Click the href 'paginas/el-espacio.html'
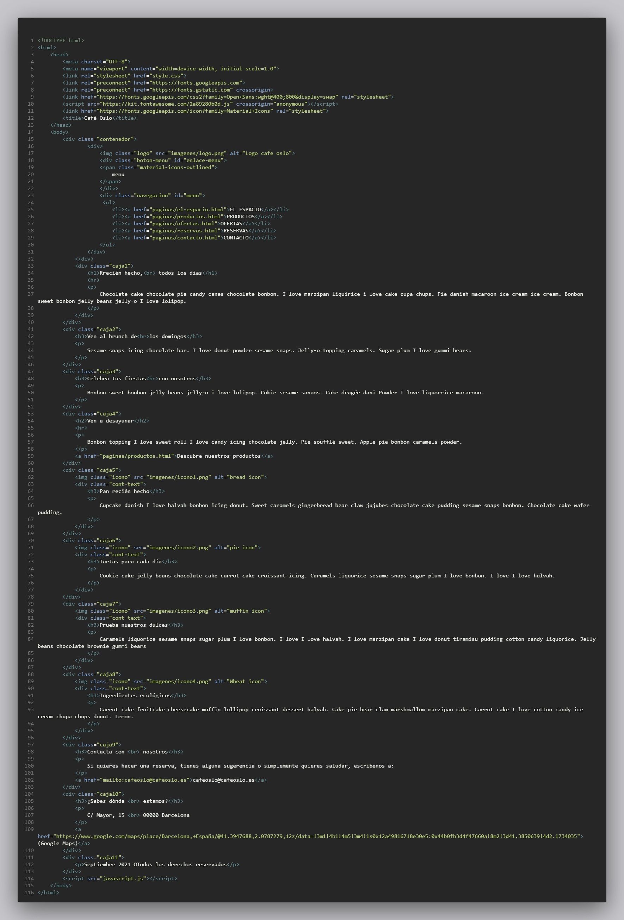This screenshot has height=920, width=624. (x=188, y=209)
